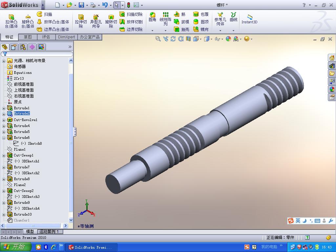Open the ConfigurationManager panel tab
The height and width of the screenshot is (252, 336).
(x=23, y=47)
